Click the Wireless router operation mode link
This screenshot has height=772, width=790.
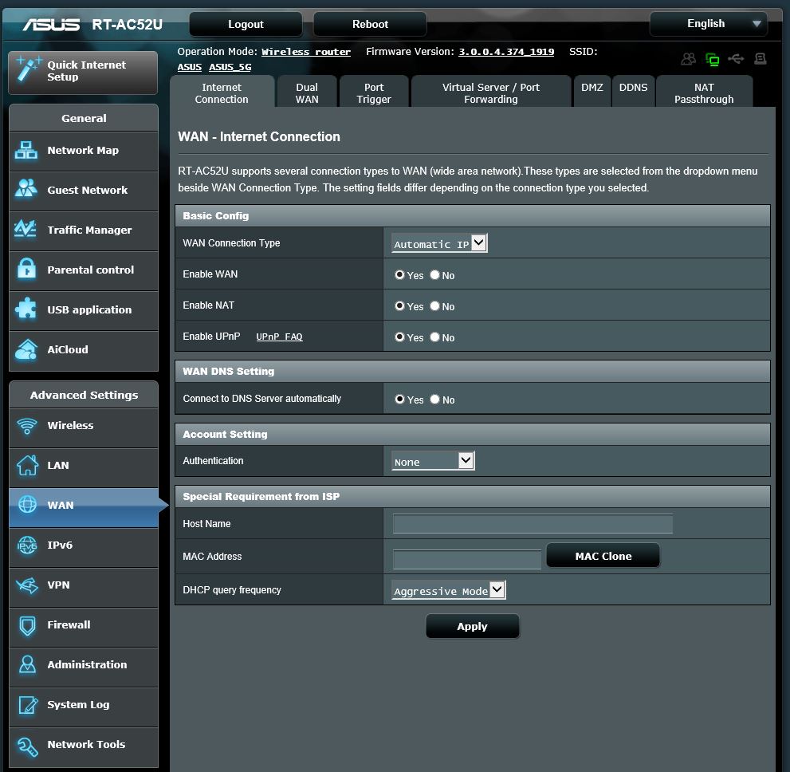[x=306, y=52]
